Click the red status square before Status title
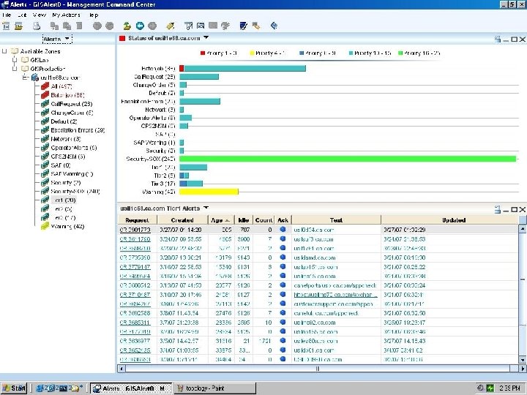 click(122, 39)
